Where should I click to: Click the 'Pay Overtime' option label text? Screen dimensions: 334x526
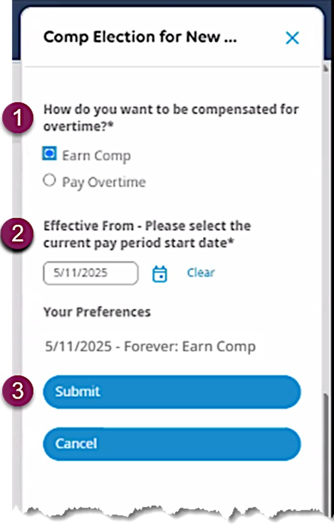(104, 182)
